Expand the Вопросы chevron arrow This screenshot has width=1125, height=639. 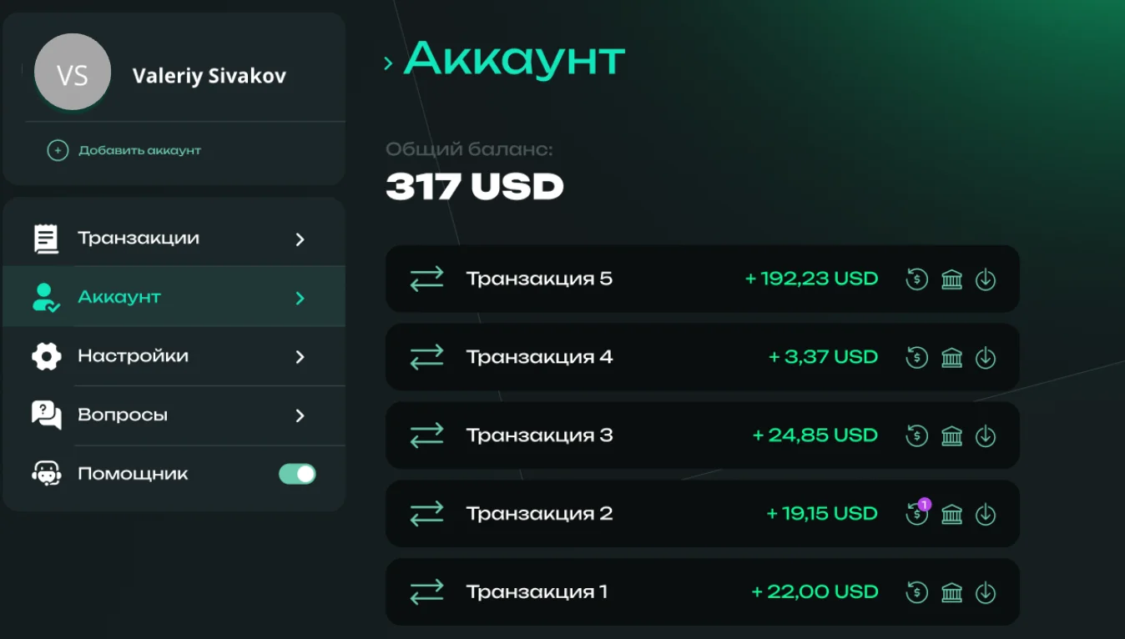click(300, 415)
